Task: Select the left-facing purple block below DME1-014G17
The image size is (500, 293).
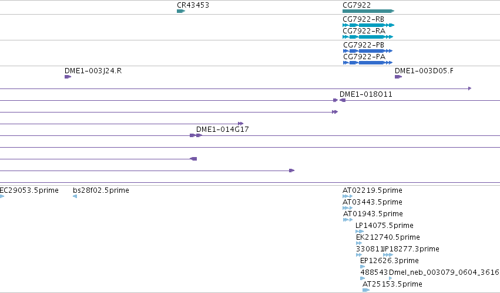Action: 193,159
